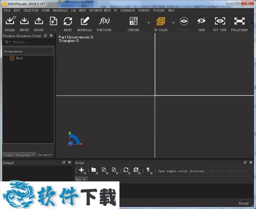Click the Export icon
Image resolution: width=256 pixels, height=209 pixels.
(39, 21)
